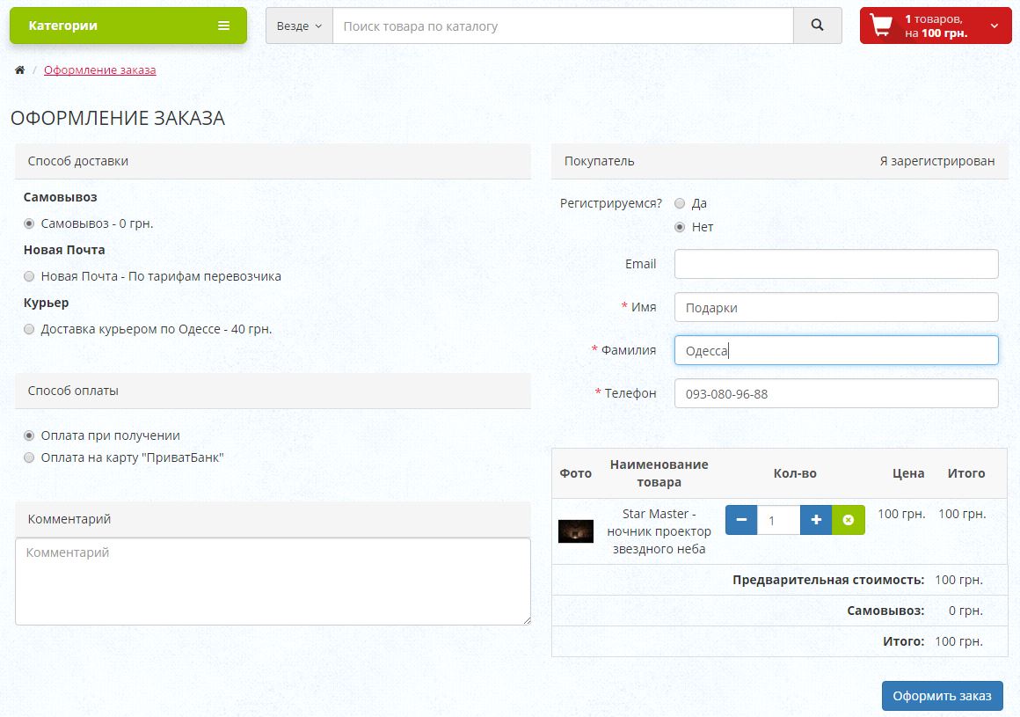The image size is (1020, 717).
Task: Click the Комментарий text area
Action: 273,582
